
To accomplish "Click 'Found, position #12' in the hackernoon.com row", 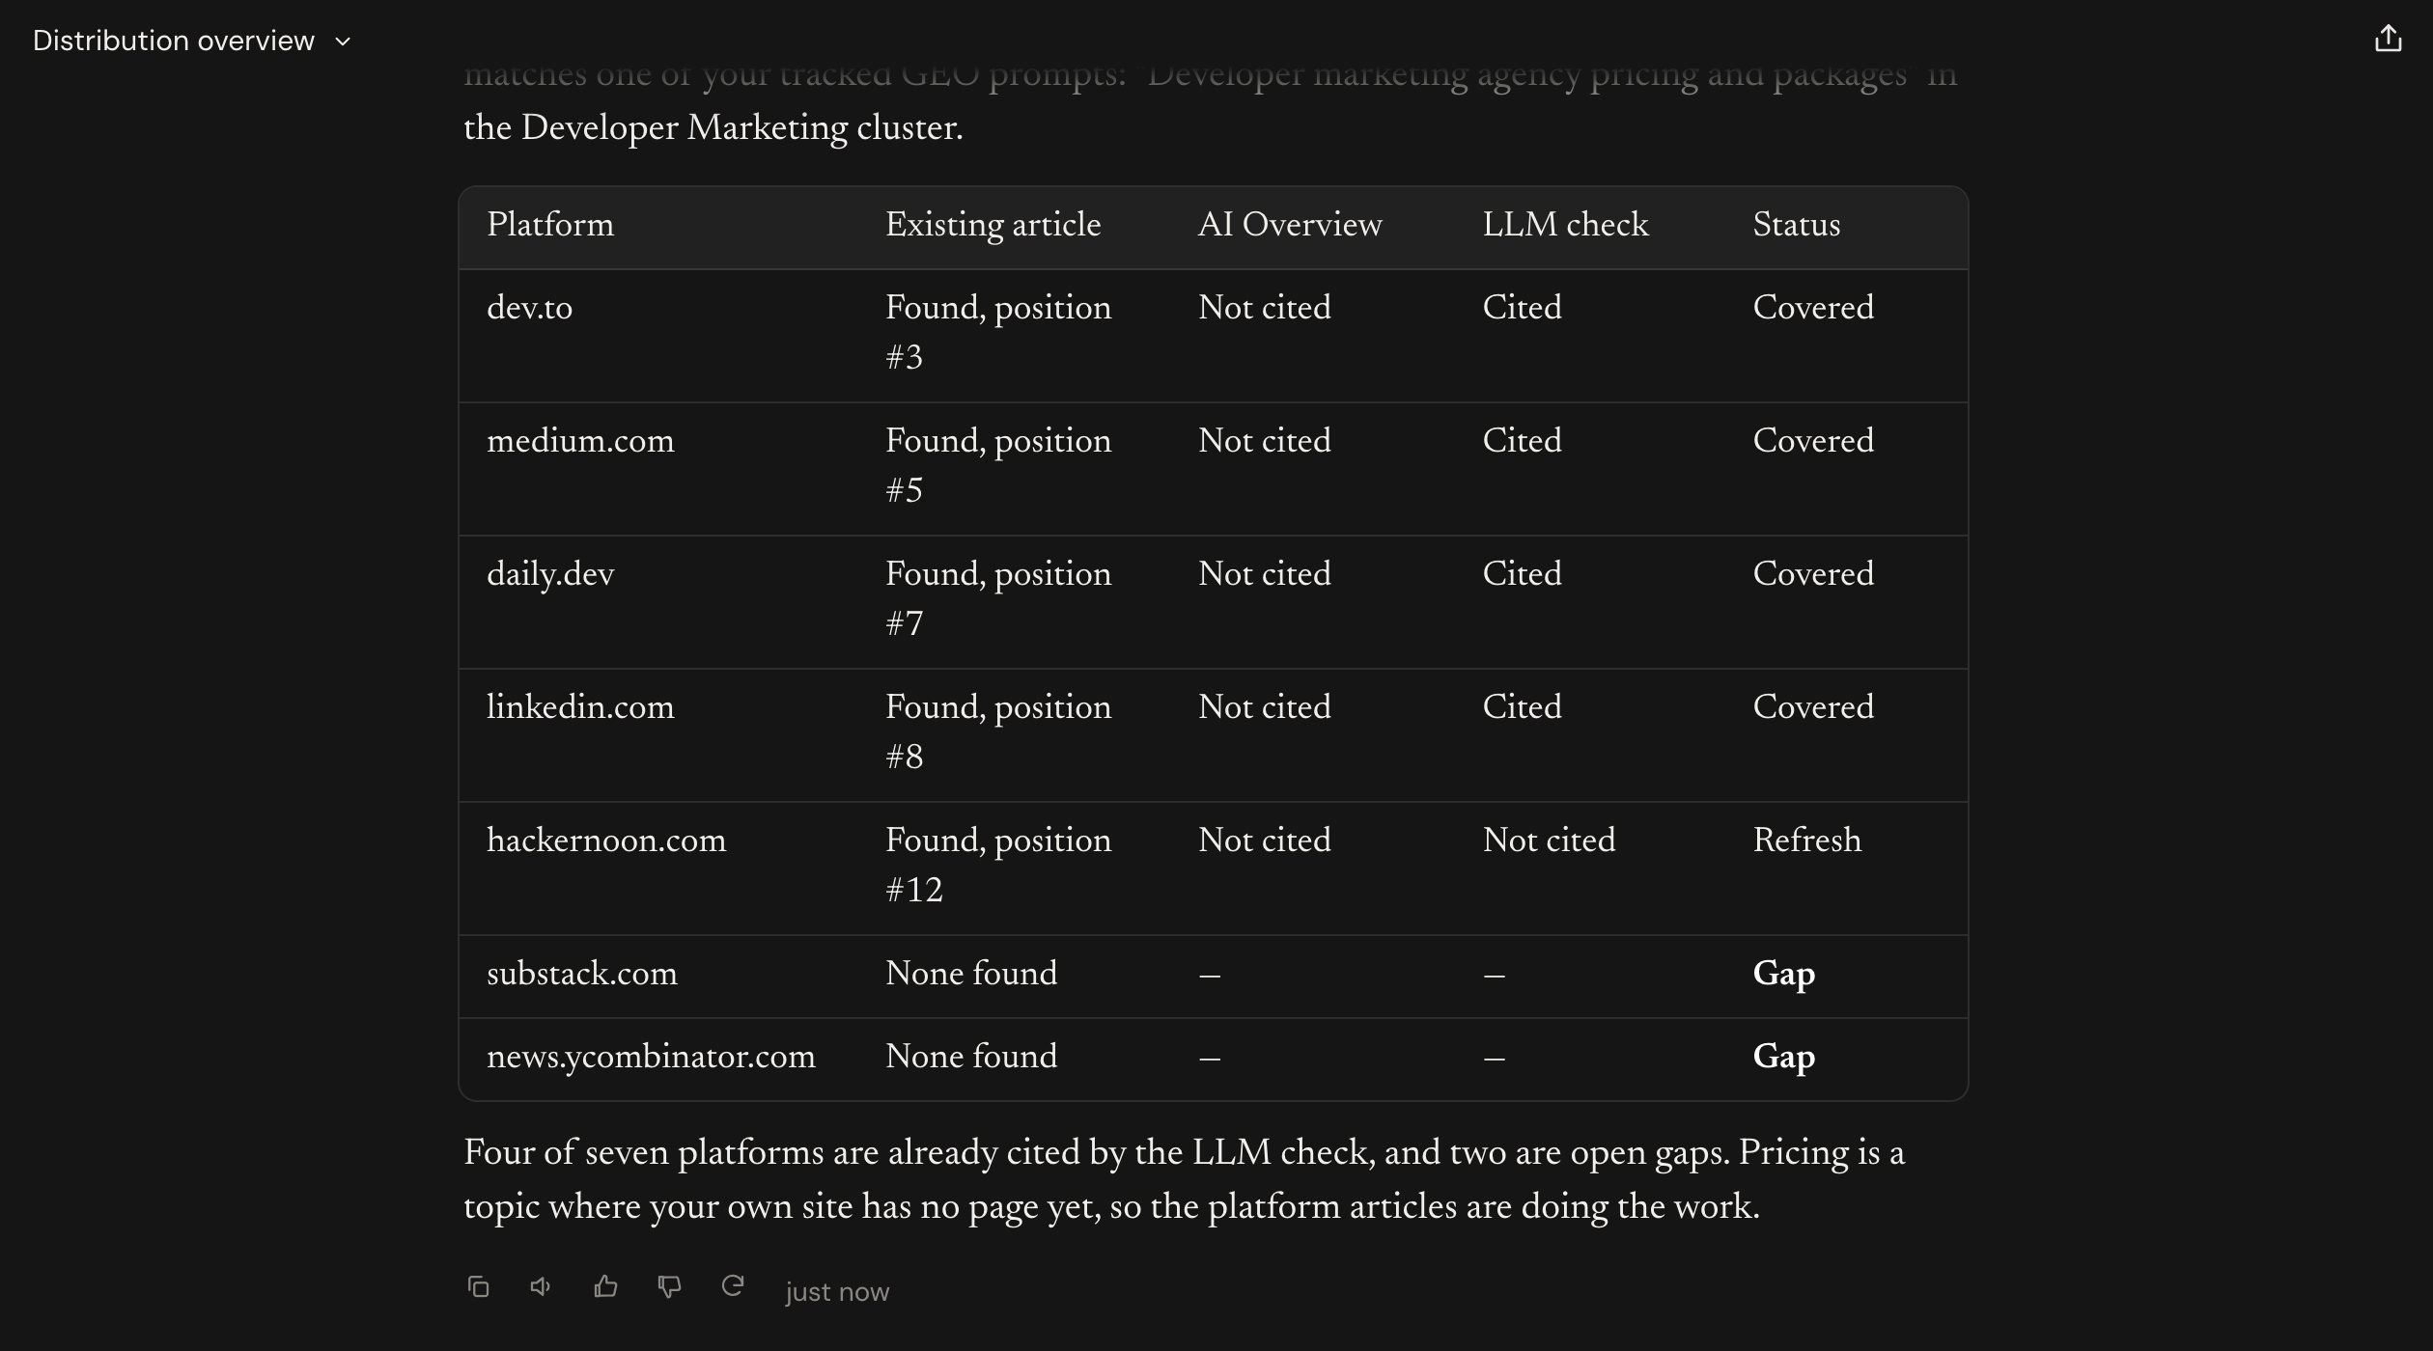I will (x=998, y=865).
